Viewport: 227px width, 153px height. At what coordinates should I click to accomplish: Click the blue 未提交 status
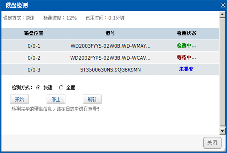[186, 69]
